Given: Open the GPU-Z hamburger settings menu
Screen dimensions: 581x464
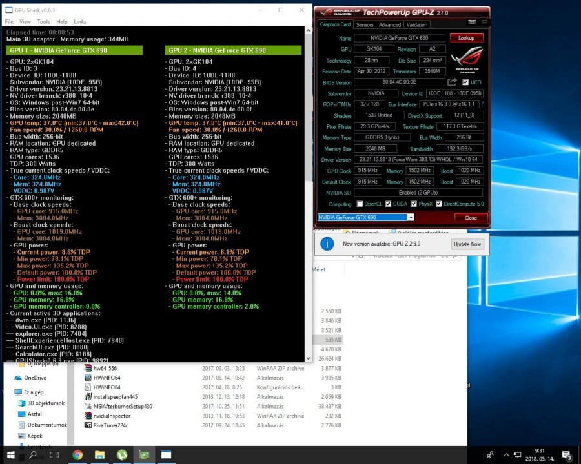Looking at the screenshot, I should (x=484, y=23).
